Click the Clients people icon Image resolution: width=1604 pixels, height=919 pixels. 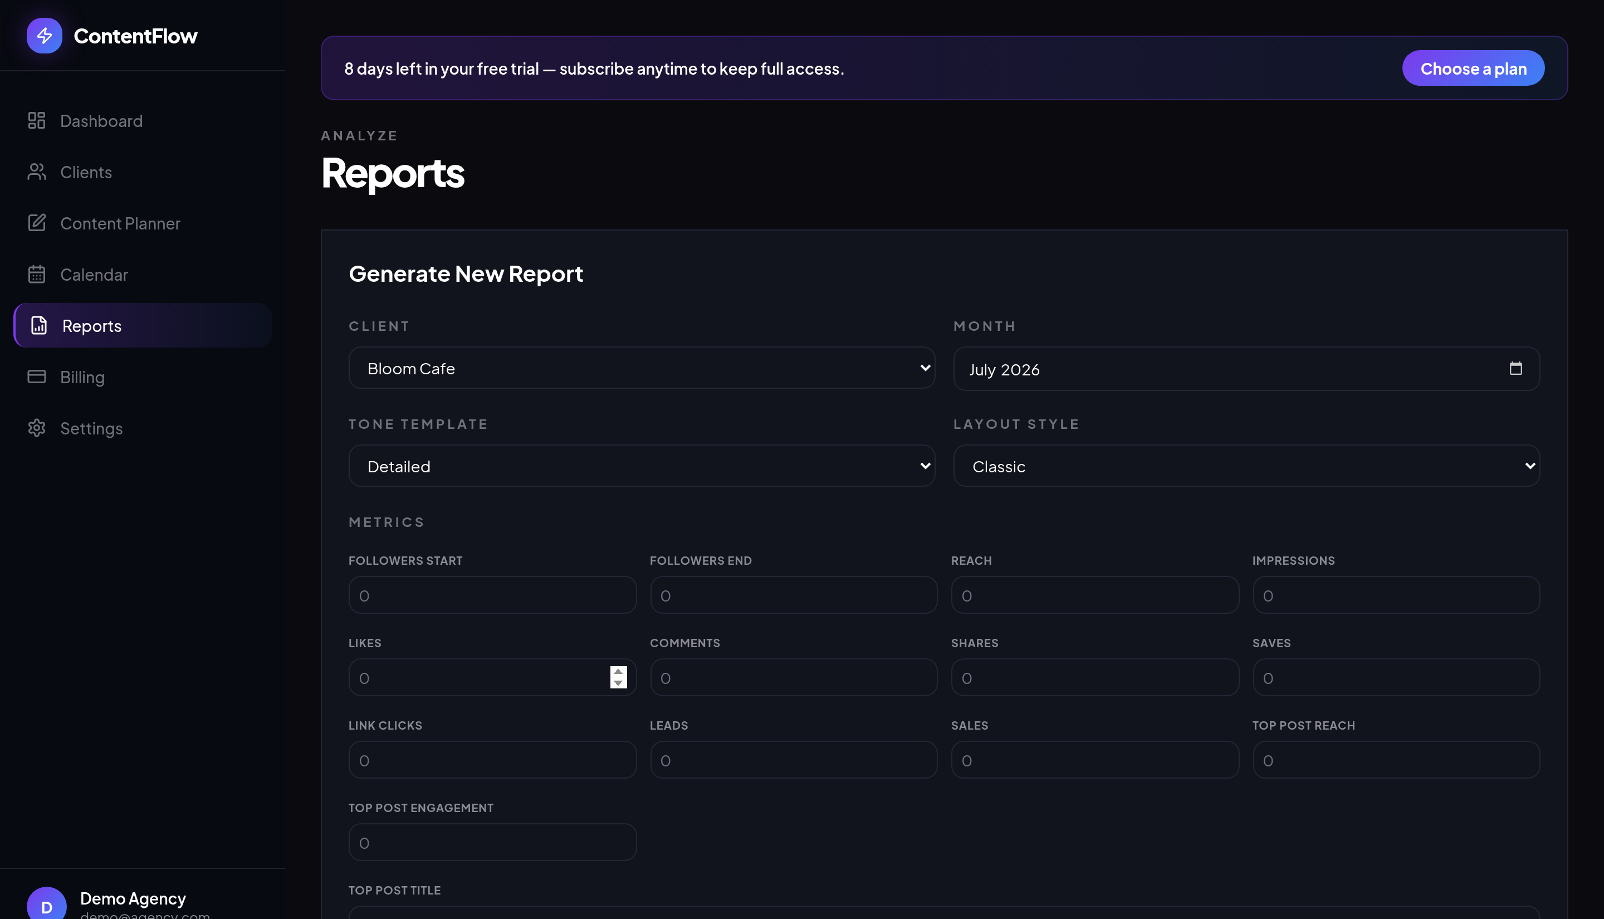tap(37, 172)
